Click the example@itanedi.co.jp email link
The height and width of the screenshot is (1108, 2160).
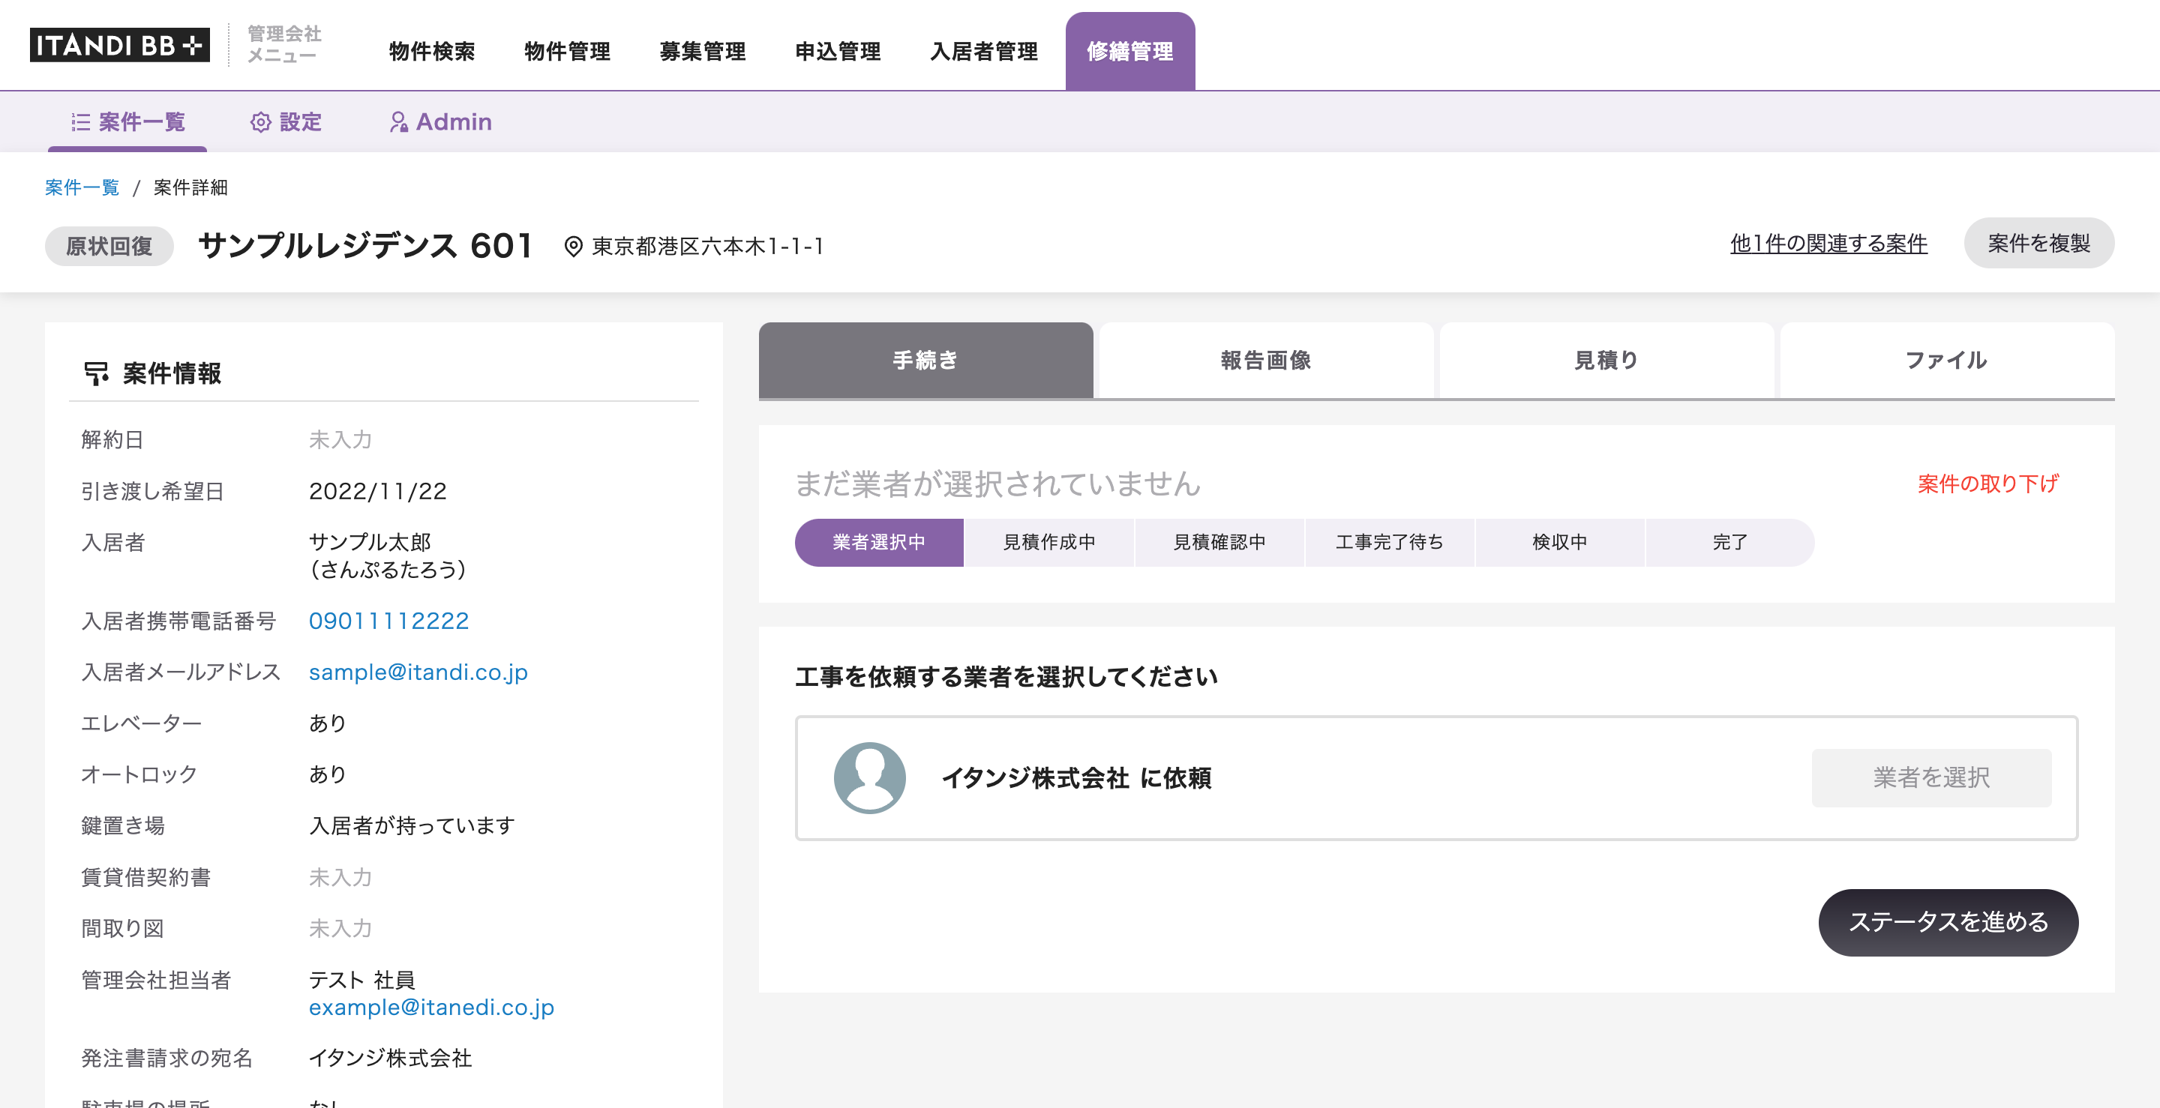click(432, 1008)
